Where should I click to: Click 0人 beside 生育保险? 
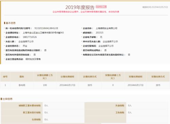point(46,119)
